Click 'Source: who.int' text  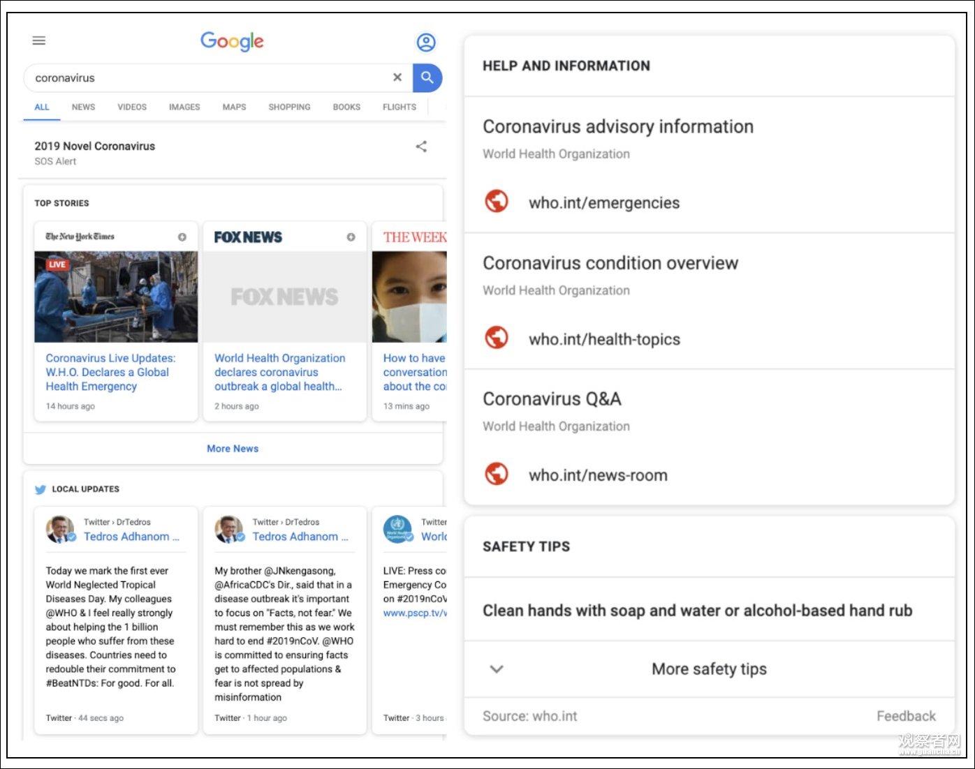[530, 716]
